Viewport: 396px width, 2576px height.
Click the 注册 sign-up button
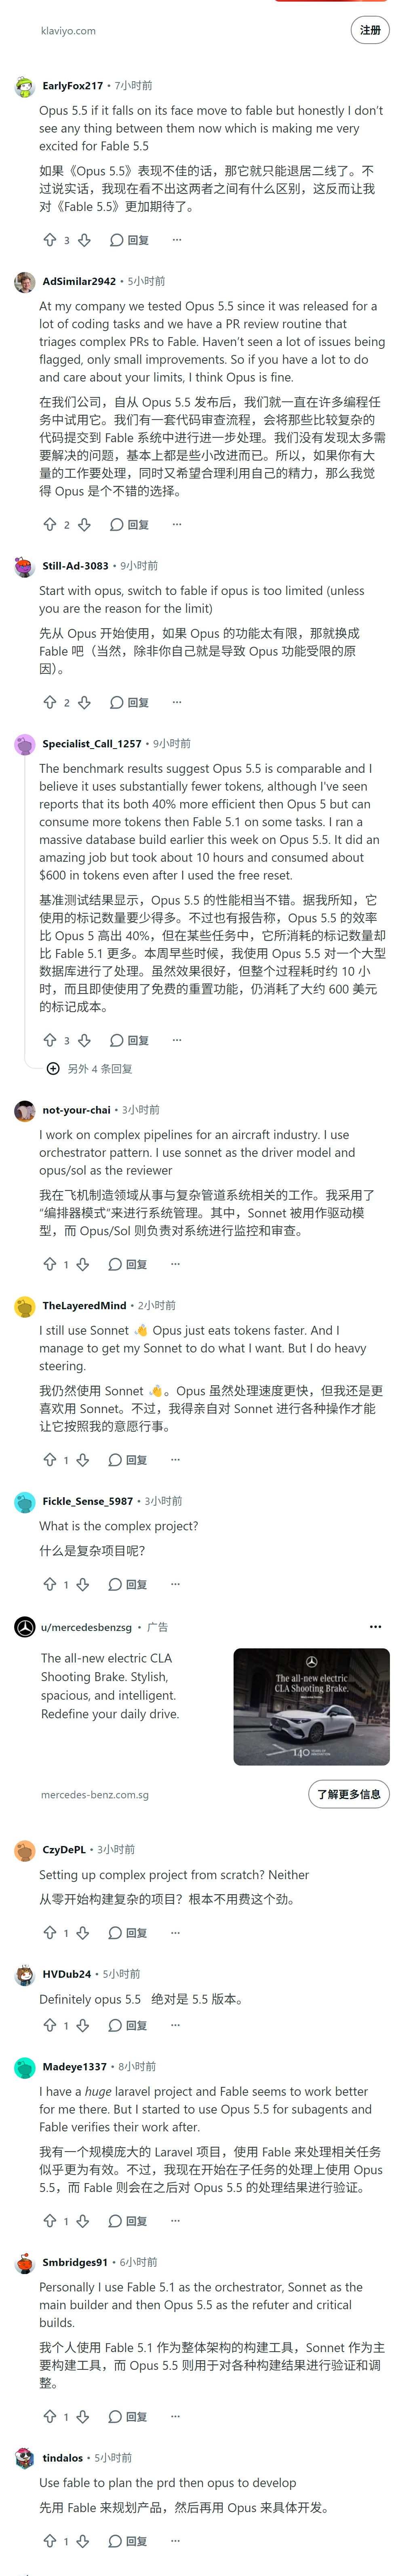pyautogui.click(x=370, y=30)
